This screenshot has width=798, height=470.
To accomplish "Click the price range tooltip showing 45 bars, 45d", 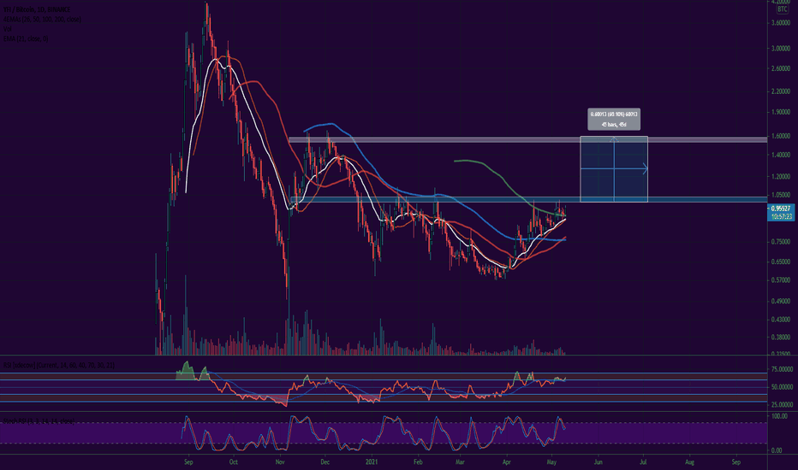I will coord(614,119).
